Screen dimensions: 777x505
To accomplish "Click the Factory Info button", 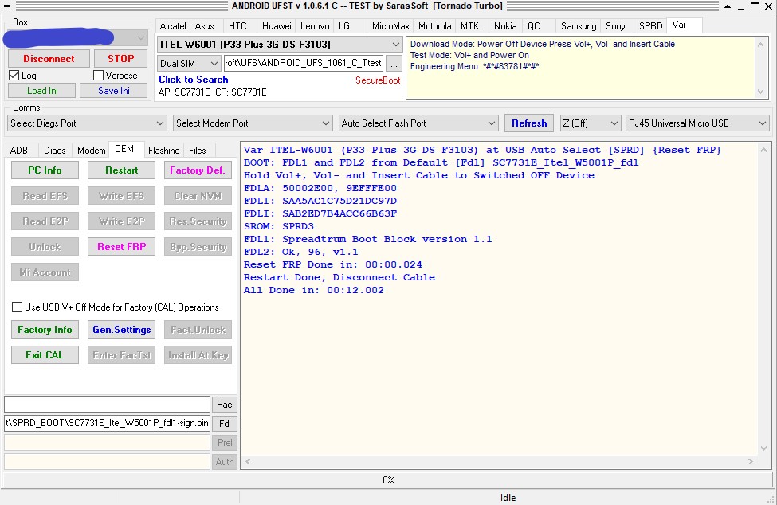I will pos(45,330).
